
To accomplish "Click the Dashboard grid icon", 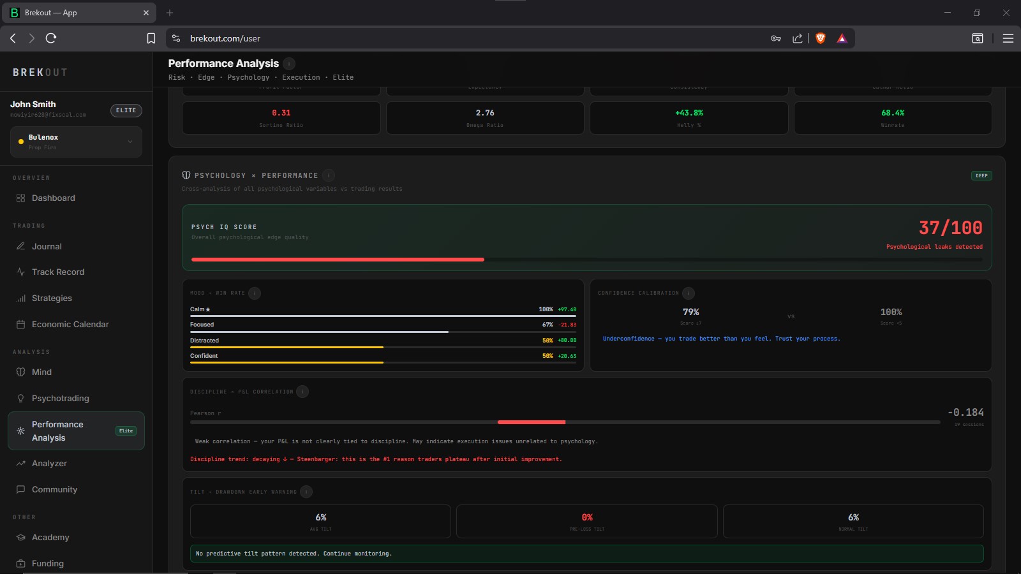I will click(20, 198).
